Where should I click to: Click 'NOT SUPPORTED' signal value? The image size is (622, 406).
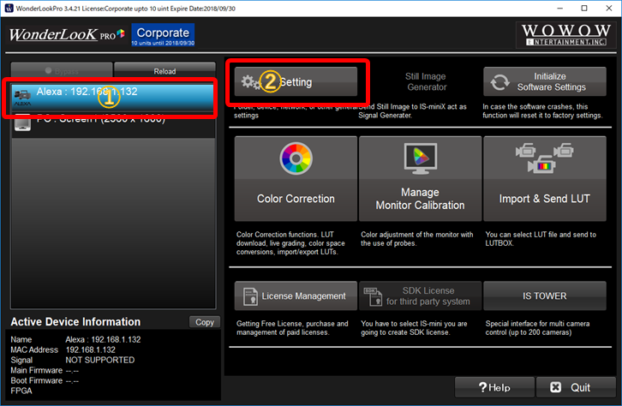pyautogui.click(x=100, y=360)
